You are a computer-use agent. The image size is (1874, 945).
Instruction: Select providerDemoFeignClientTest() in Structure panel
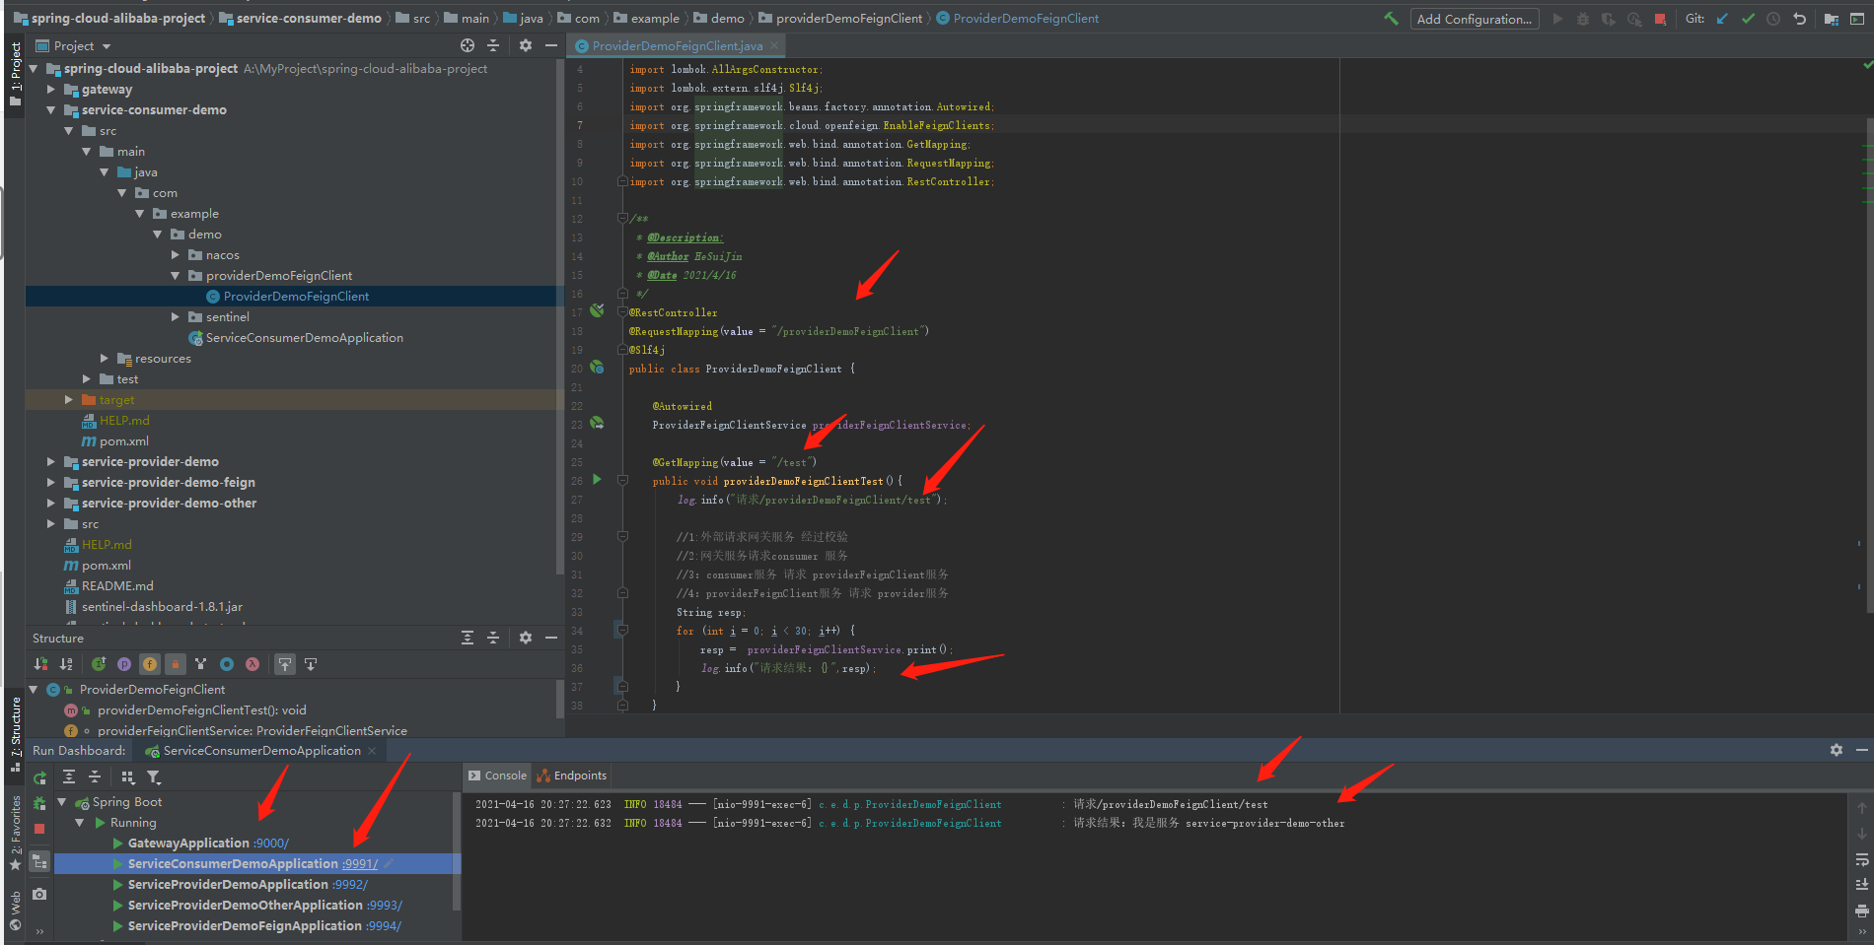(201, 710)
